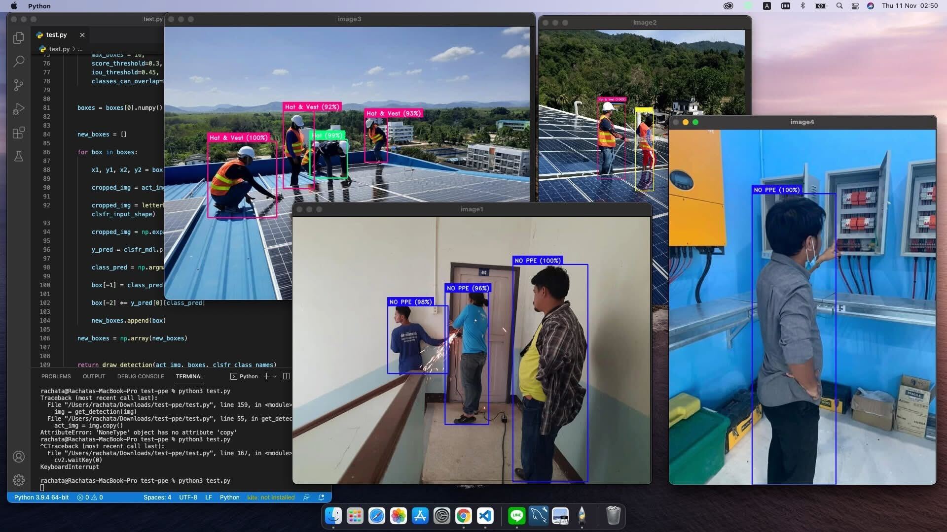Viewport: 947px width, 532px height.
Task: Open the Testing flask icon
Action: pyautogui.click(x=18, y=157)
